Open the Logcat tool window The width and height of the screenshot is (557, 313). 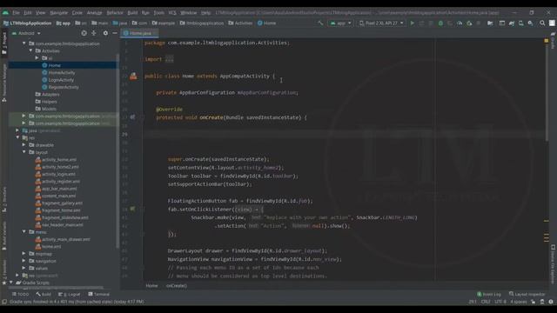coord(70,294)
